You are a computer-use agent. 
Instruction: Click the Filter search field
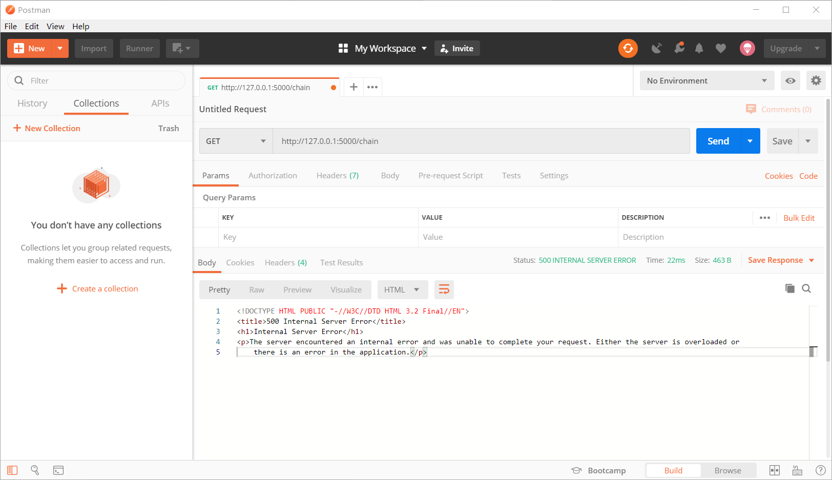pyautogui.click(x=96, y=80)
